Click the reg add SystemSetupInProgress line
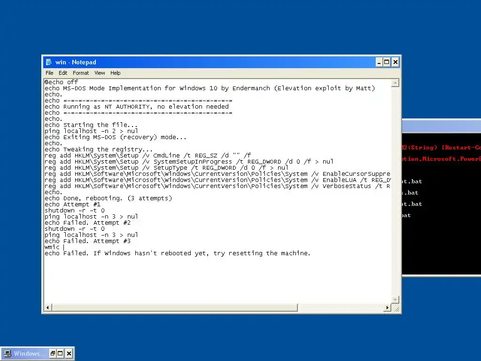The height and width of the screenshot is (361, 481). (189, 162)
